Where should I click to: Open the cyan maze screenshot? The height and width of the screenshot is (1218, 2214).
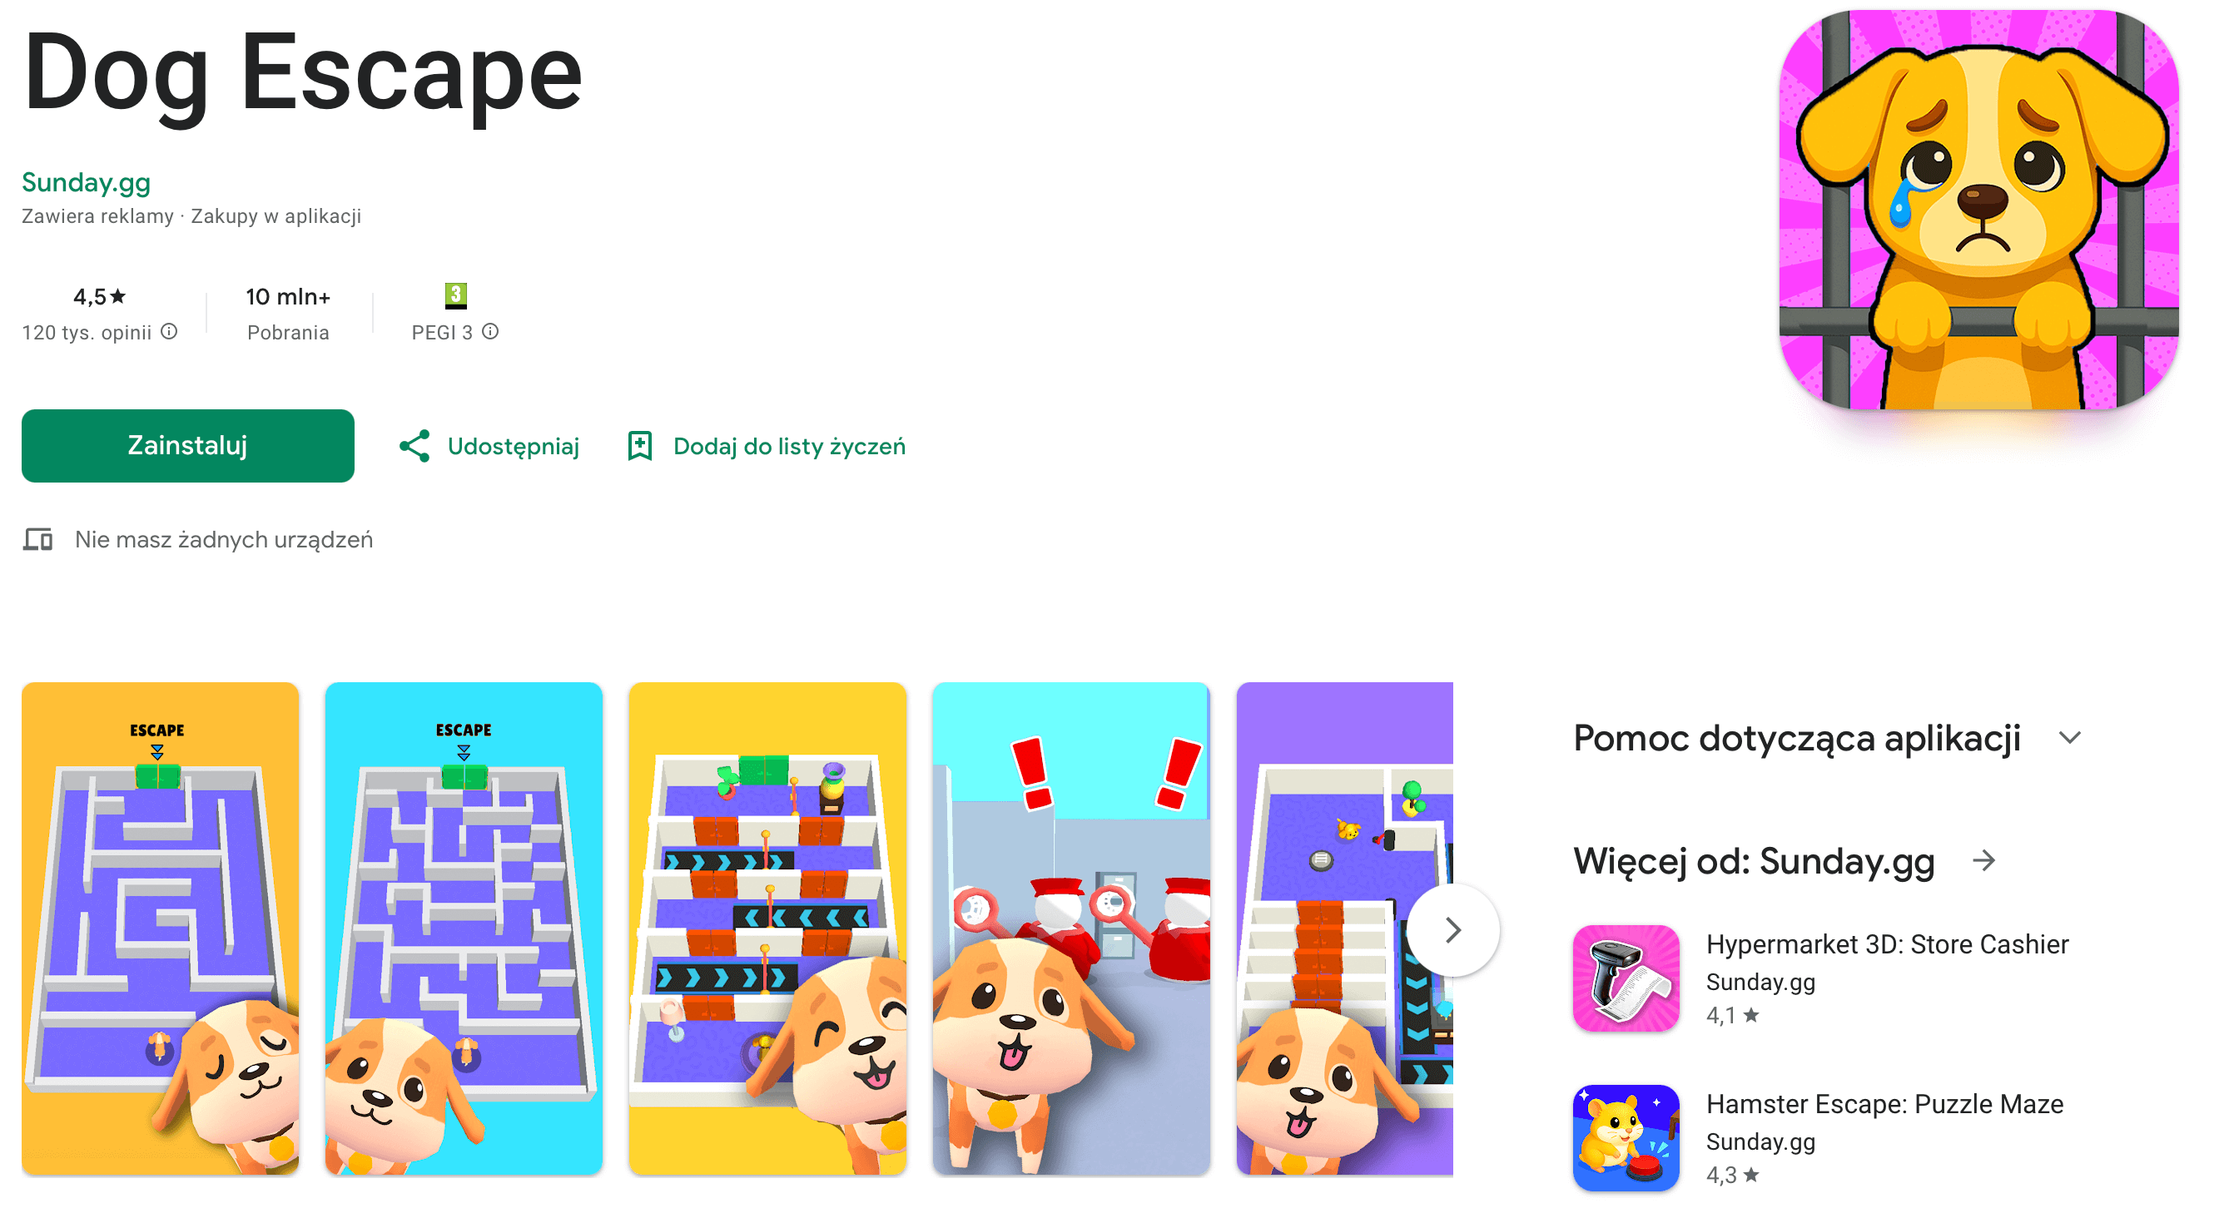tap(464, 928)
